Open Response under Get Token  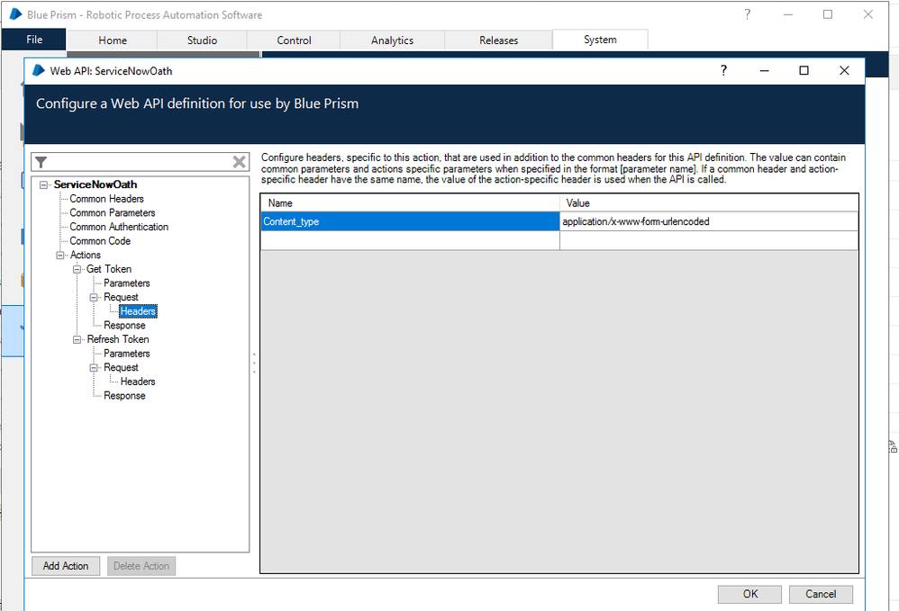(x=124, y=325)
